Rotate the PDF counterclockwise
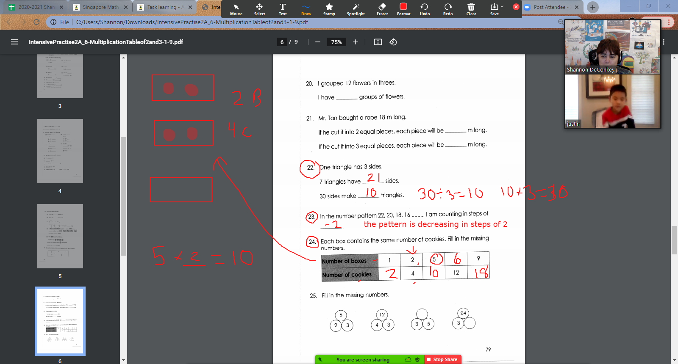The image size is (678, 364). 393,42
